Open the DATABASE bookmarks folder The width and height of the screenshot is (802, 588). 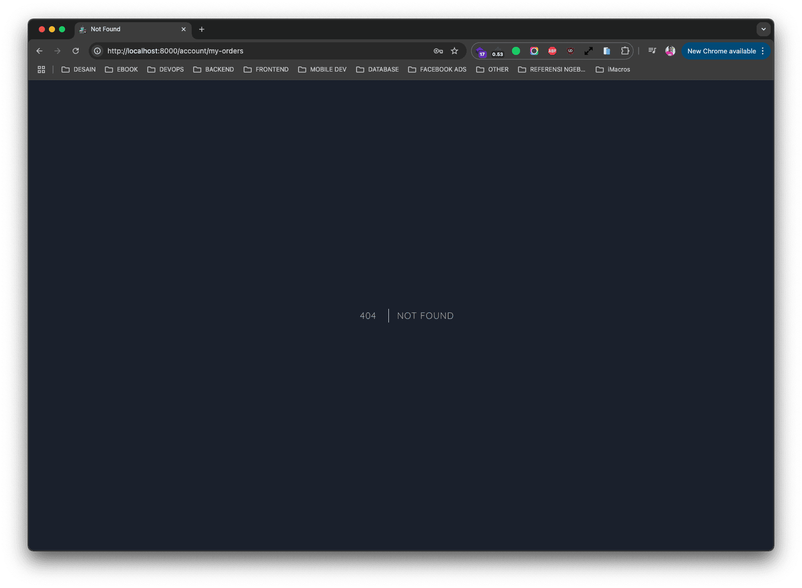coord(377,70)
